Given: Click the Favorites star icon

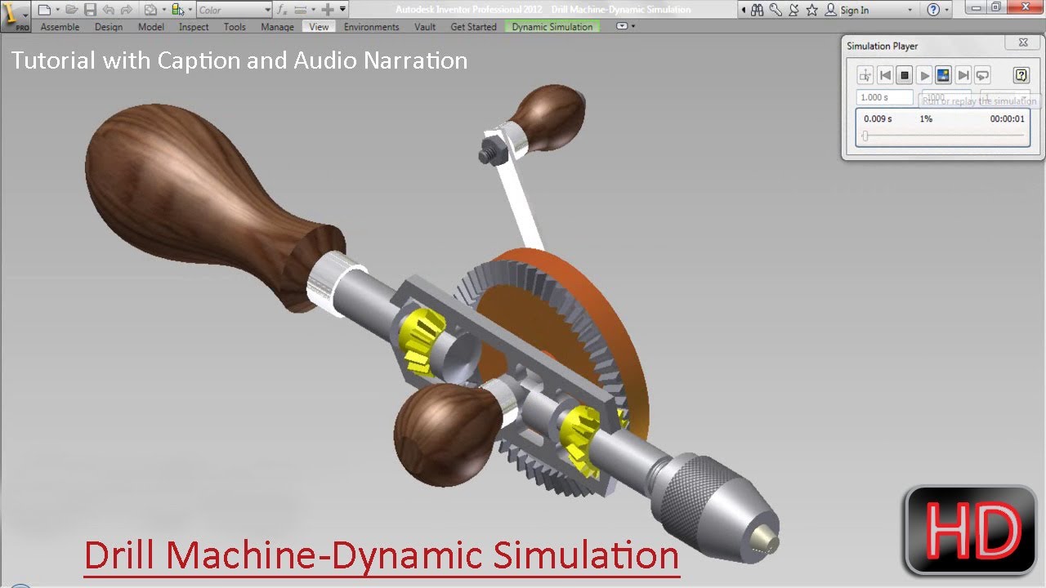Looking at the screenshot, I should [811, 10].
